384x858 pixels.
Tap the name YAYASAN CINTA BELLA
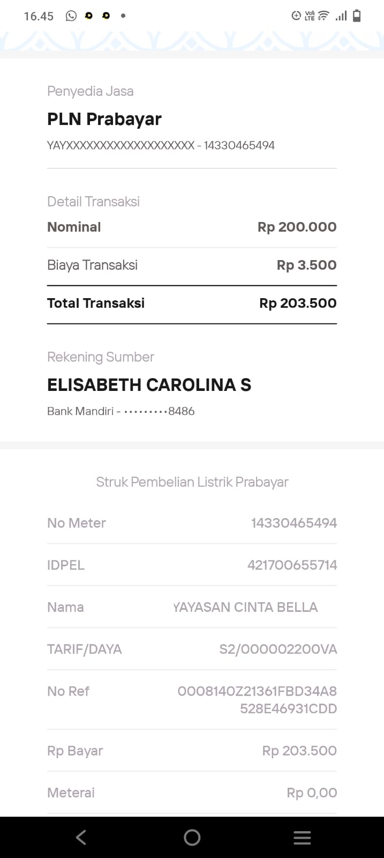245,607
